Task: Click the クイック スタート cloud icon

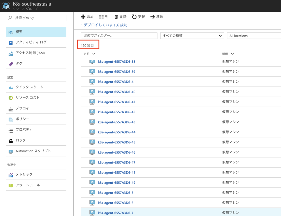Action: 11,88
